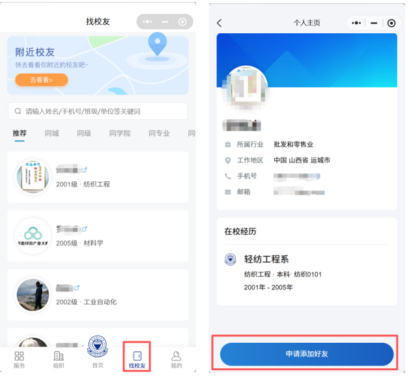
Task: Click the location pin on the 附近校友 banner
Action: (x=157, y=44)
